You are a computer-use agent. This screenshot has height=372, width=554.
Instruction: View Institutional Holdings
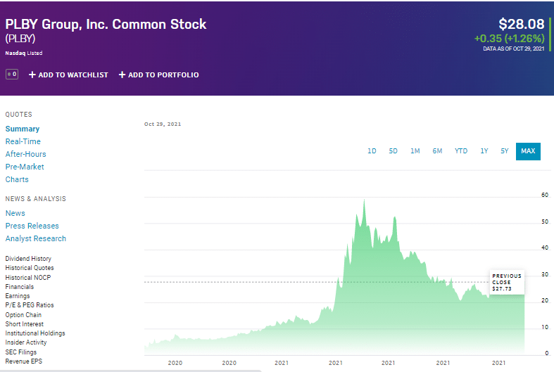point(35,333)
